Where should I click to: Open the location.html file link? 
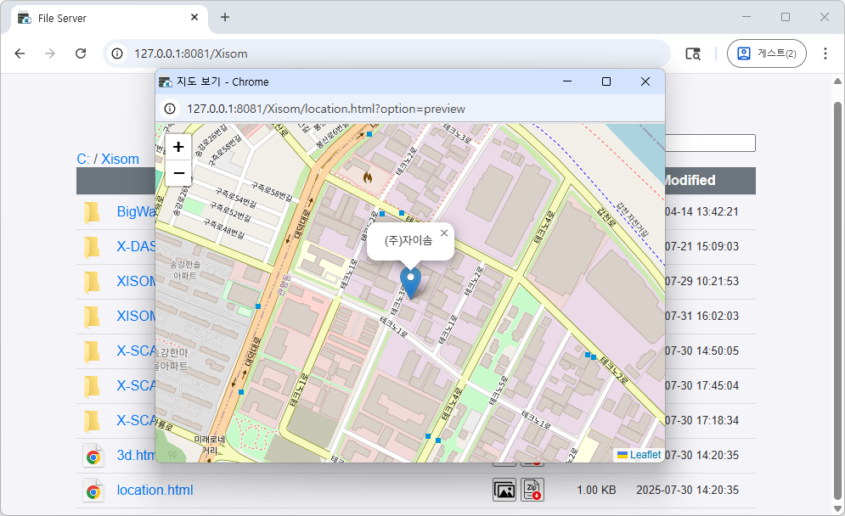click(x=155, y=491)
